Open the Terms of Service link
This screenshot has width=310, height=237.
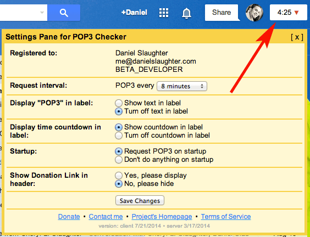point(226,217)
